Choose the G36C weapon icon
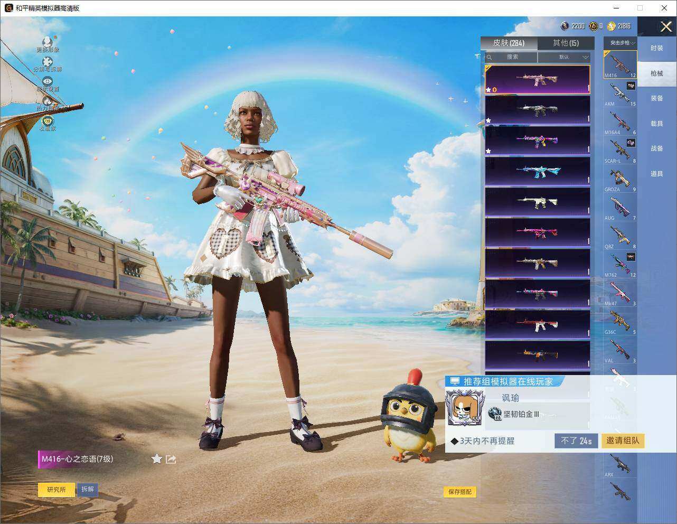 click(620, 322)
